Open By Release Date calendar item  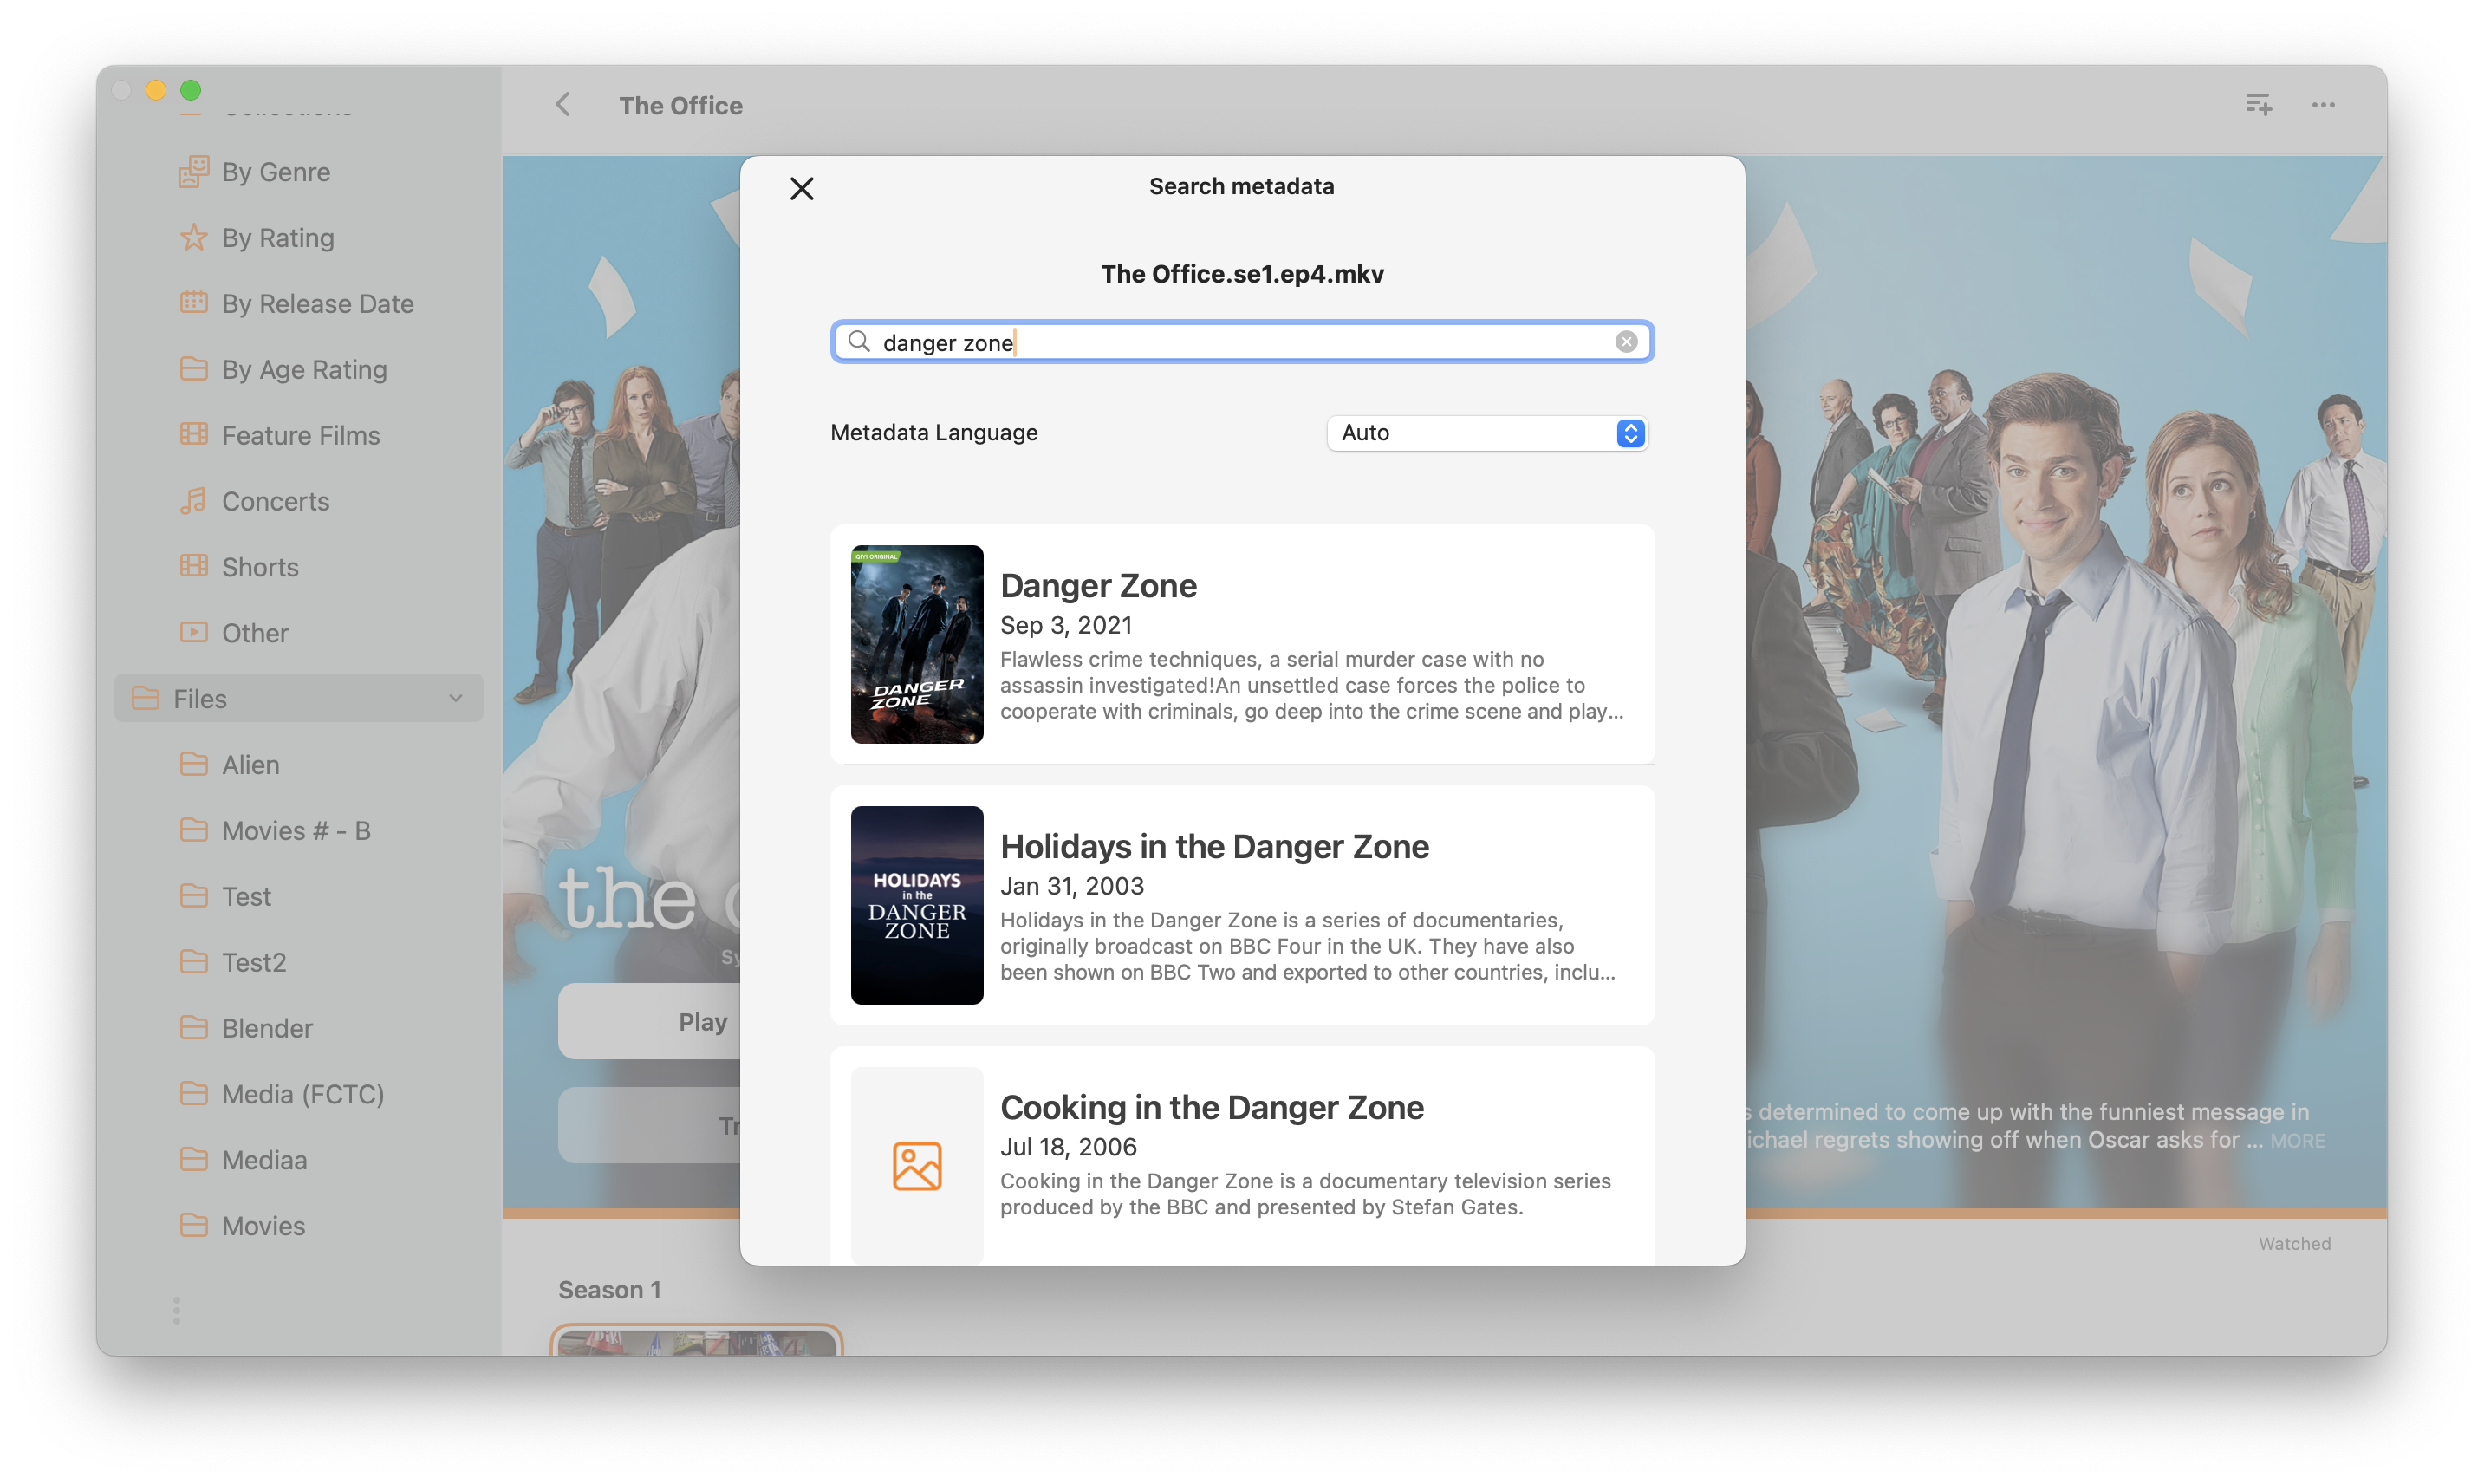(x=317, y=304)
